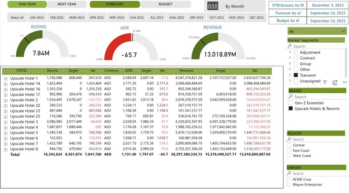Click the ROOMS gauge chart

[x=42, y=44]
